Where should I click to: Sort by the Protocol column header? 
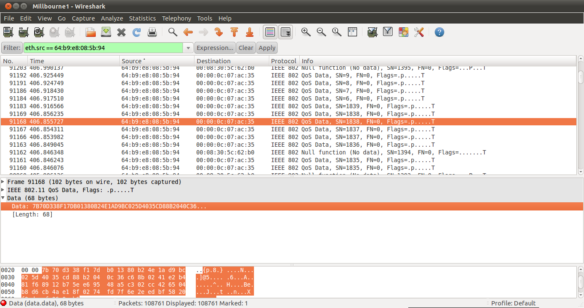pos(284,61)
